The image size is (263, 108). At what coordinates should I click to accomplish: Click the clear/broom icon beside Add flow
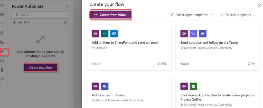point(65,22)
